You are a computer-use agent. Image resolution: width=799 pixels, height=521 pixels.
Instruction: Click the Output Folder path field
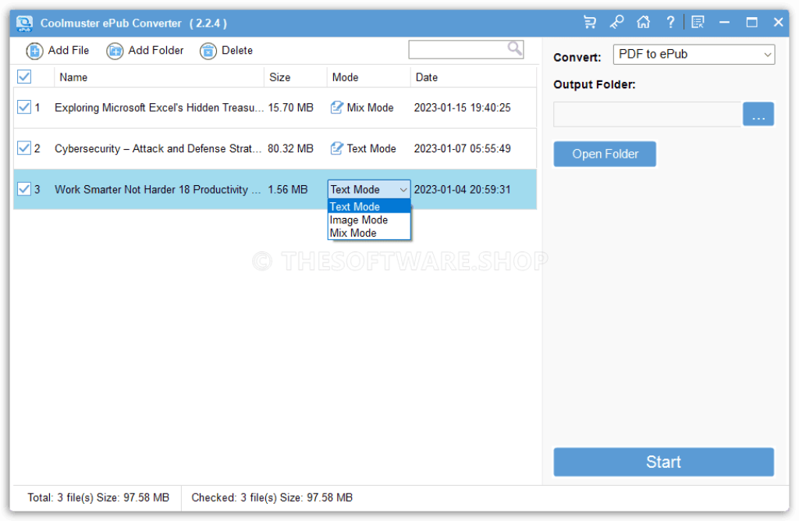coord(647,114)
